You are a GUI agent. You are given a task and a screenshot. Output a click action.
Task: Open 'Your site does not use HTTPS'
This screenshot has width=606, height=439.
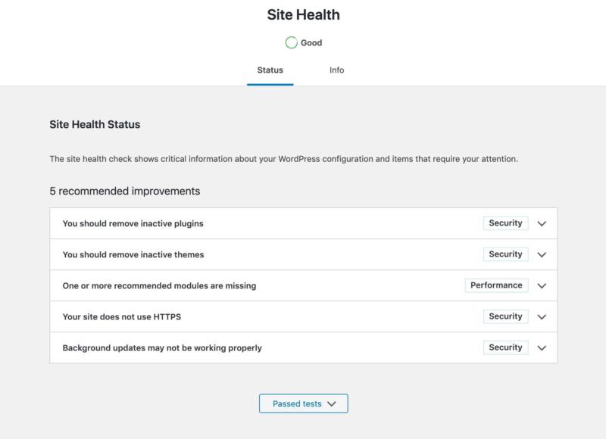[121, 317]
